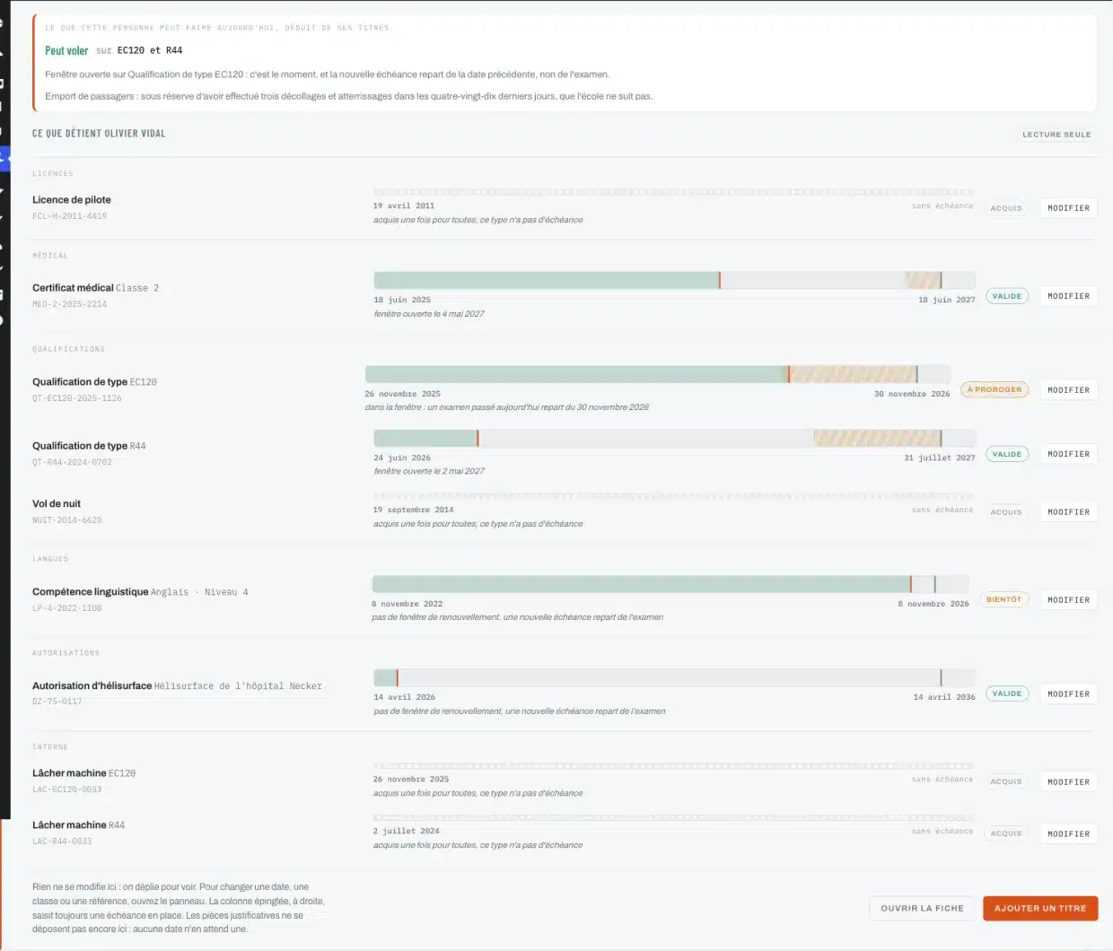Screen dimensions: 1113x951
Task: Click the À proroger status badge
Action: point(995,390)
